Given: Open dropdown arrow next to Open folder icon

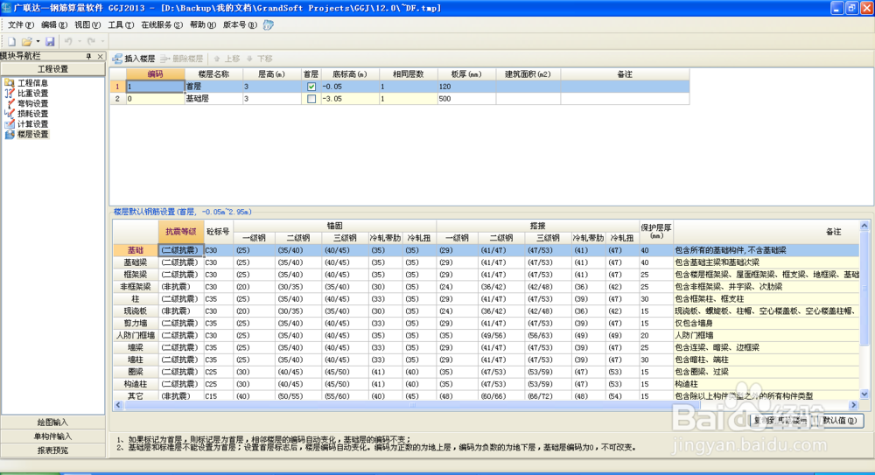Looking at the screenshot, I should point(38,41).
